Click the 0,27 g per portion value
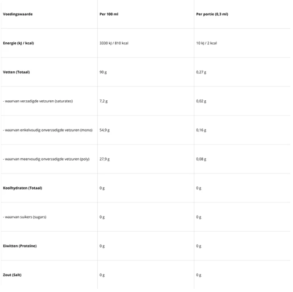 click(x=201, y=72)
